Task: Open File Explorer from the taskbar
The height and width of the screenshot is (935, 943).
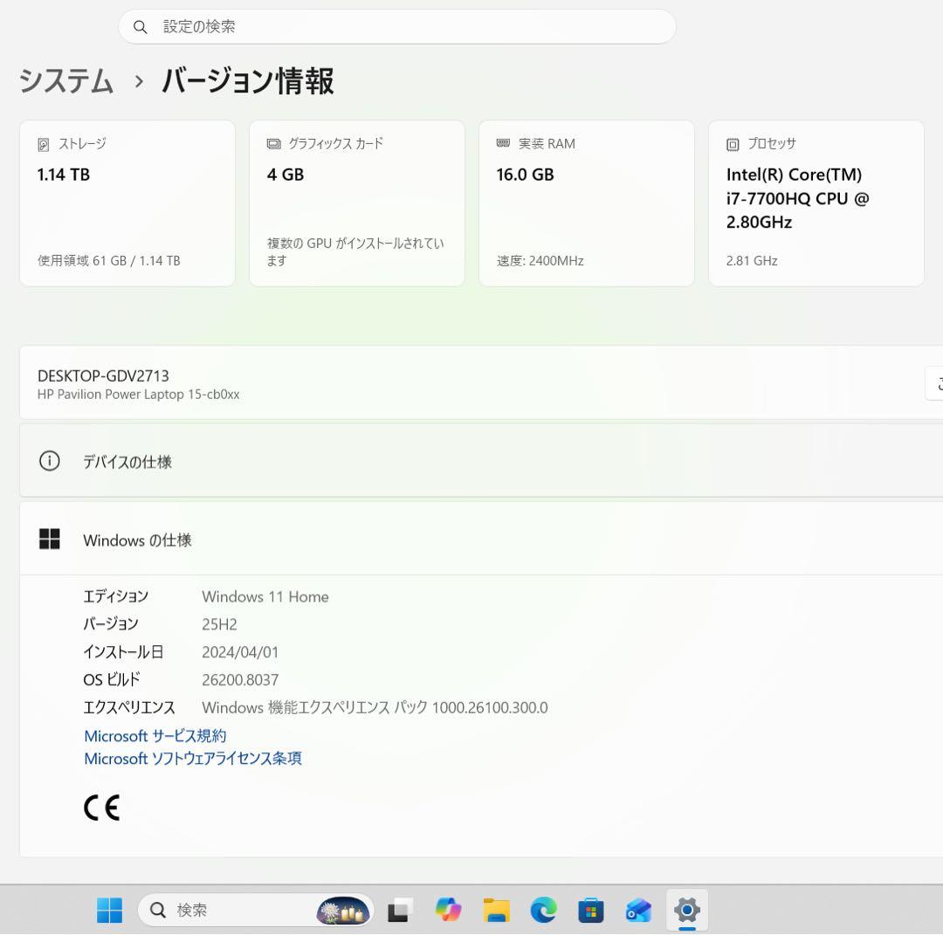Action: 496,911
